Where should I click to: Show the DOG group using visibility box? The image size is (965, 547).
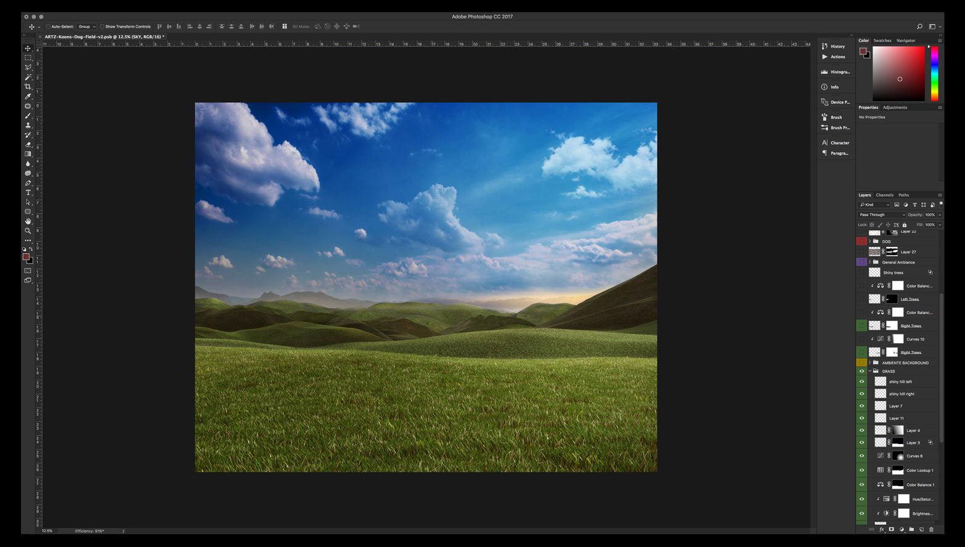pyautogui.click(x=861, y=241)
